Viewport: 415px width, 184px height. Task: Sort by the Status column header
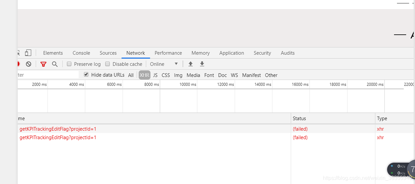[333, 118]
